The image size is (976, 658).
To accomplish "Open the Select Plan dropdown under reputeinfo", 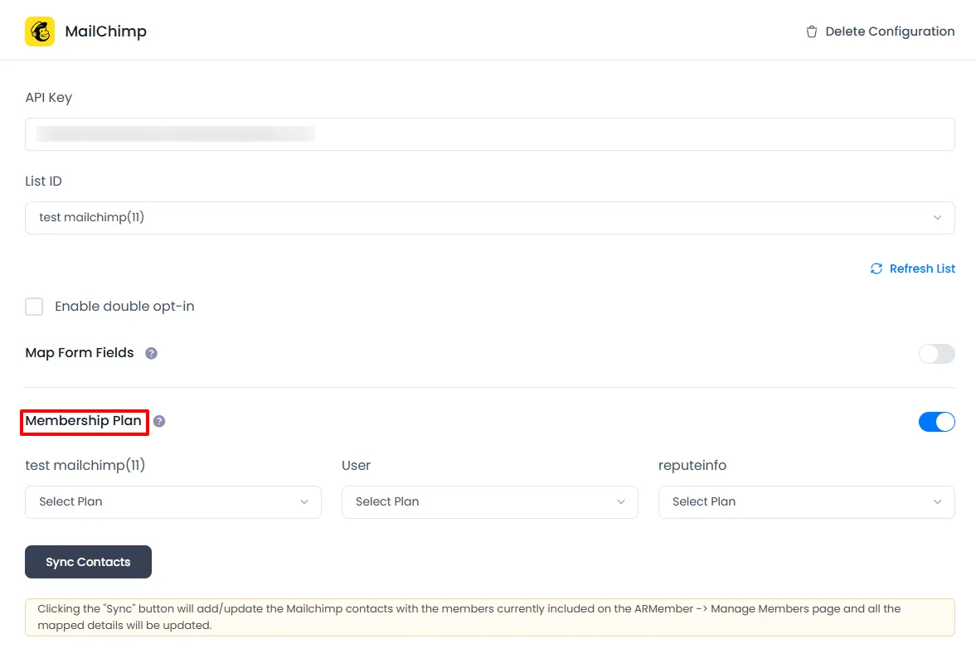I will (805, 502).
